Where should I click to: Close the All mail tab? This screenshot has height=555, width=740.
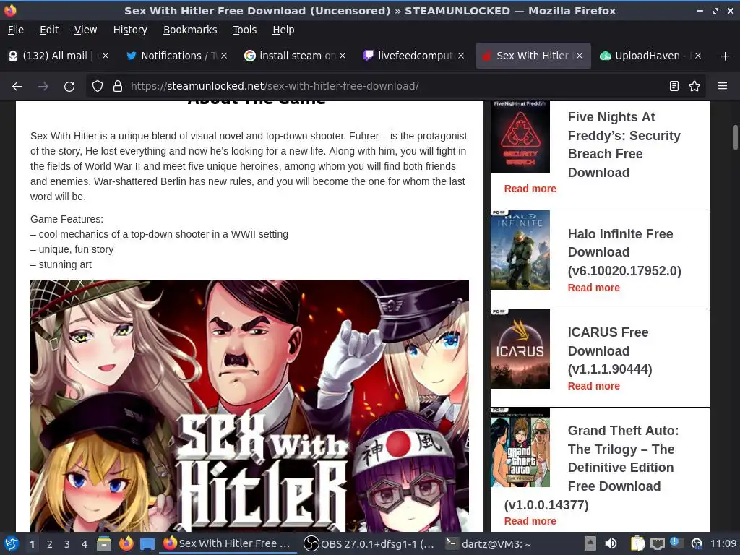coord(106,56)
